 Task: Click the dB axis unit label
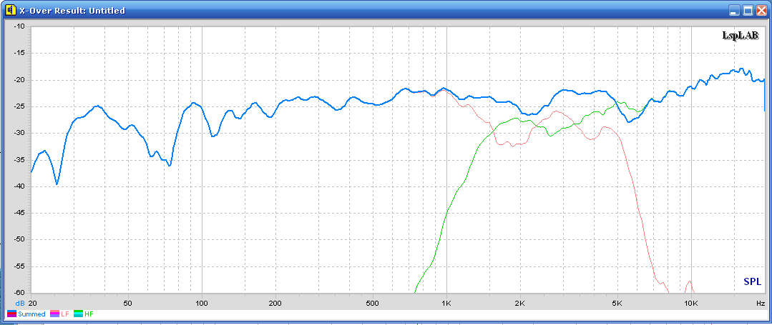tap(19, 303)
